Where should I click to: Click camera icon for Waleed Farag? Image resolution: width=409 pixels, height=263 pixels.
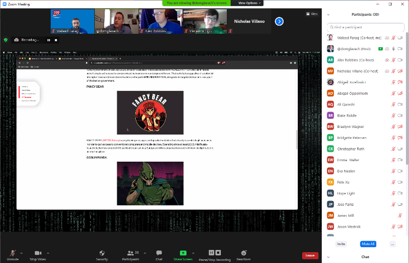point(400,38)
